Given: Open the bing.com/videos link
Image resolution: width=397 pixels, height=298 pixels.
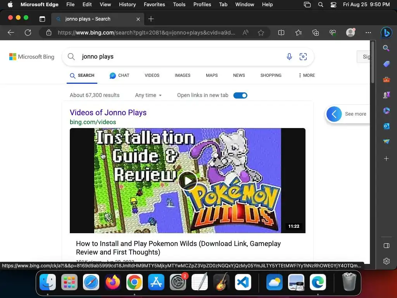Looking at the screenshot, I should pyautogui.click(x=93, y=122).
